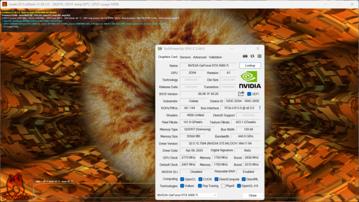359x202 pixels.
Task: Click the Driver Version field
Action: point(220,143)
